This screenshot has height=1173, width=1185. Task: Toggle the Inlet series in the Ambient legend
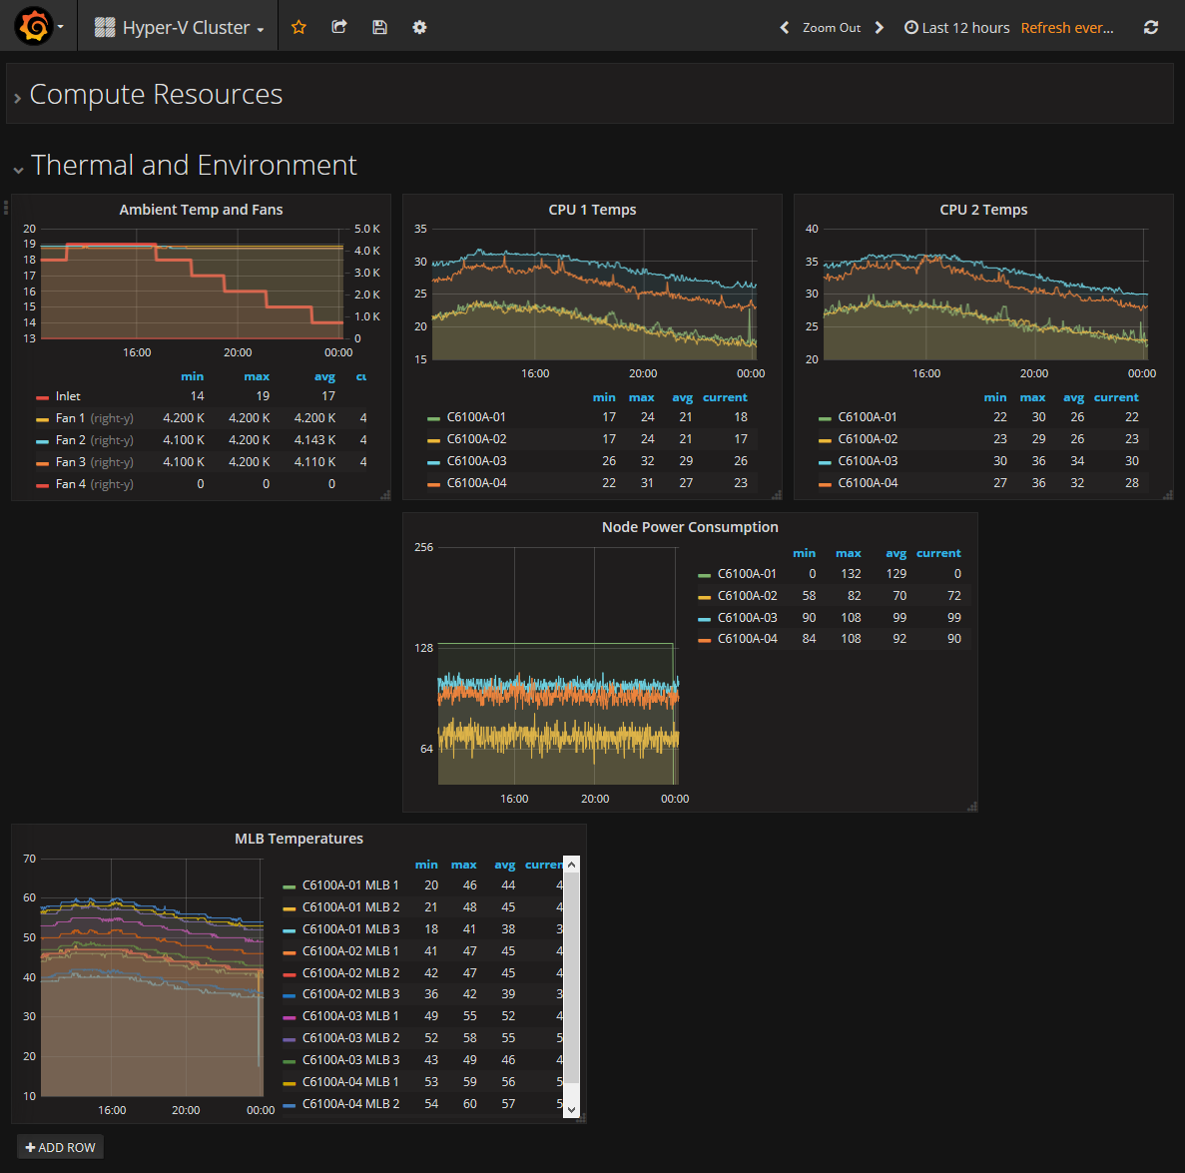pyautogui.click(x=67, y=396)
